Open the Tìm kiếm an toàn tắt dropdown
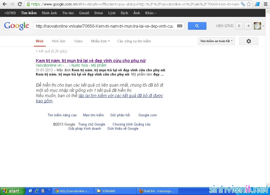This screenshot has height=195, width=270. 216,41
